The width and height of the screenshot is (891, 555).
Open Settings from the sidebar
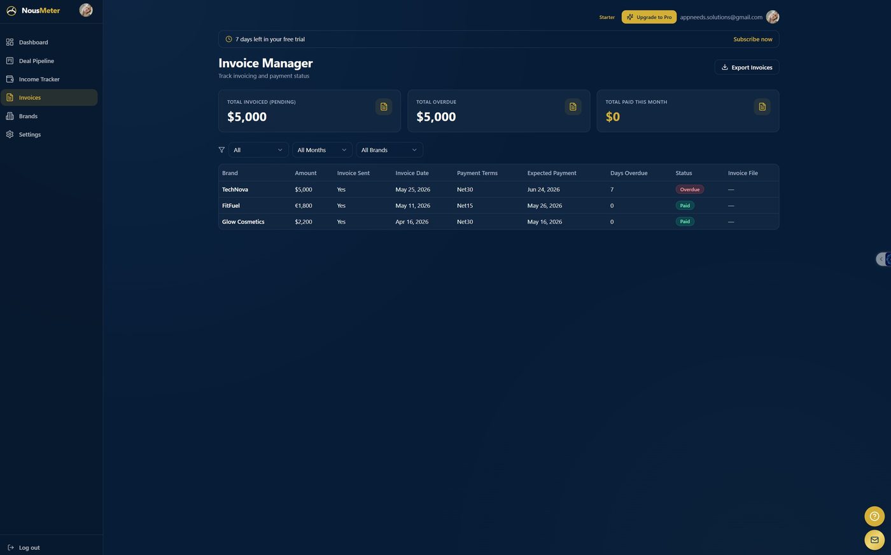coord(49,134)
